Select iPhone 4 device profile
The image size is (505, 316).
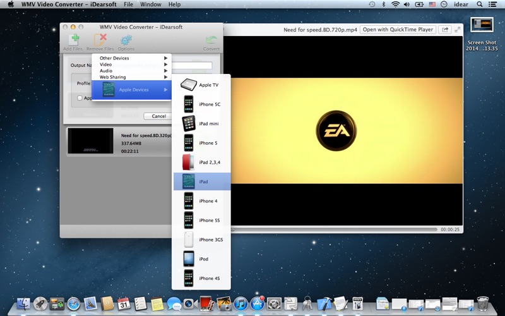click(201, 201)
